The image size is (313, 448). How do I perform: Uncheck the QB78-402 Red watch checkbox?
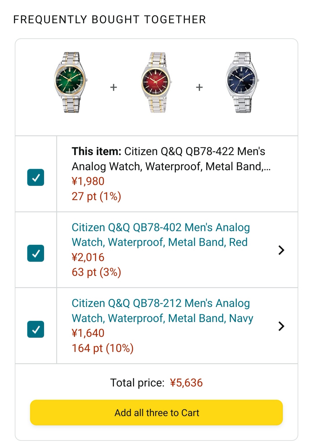pyautogui.click(x=36, y=253)
